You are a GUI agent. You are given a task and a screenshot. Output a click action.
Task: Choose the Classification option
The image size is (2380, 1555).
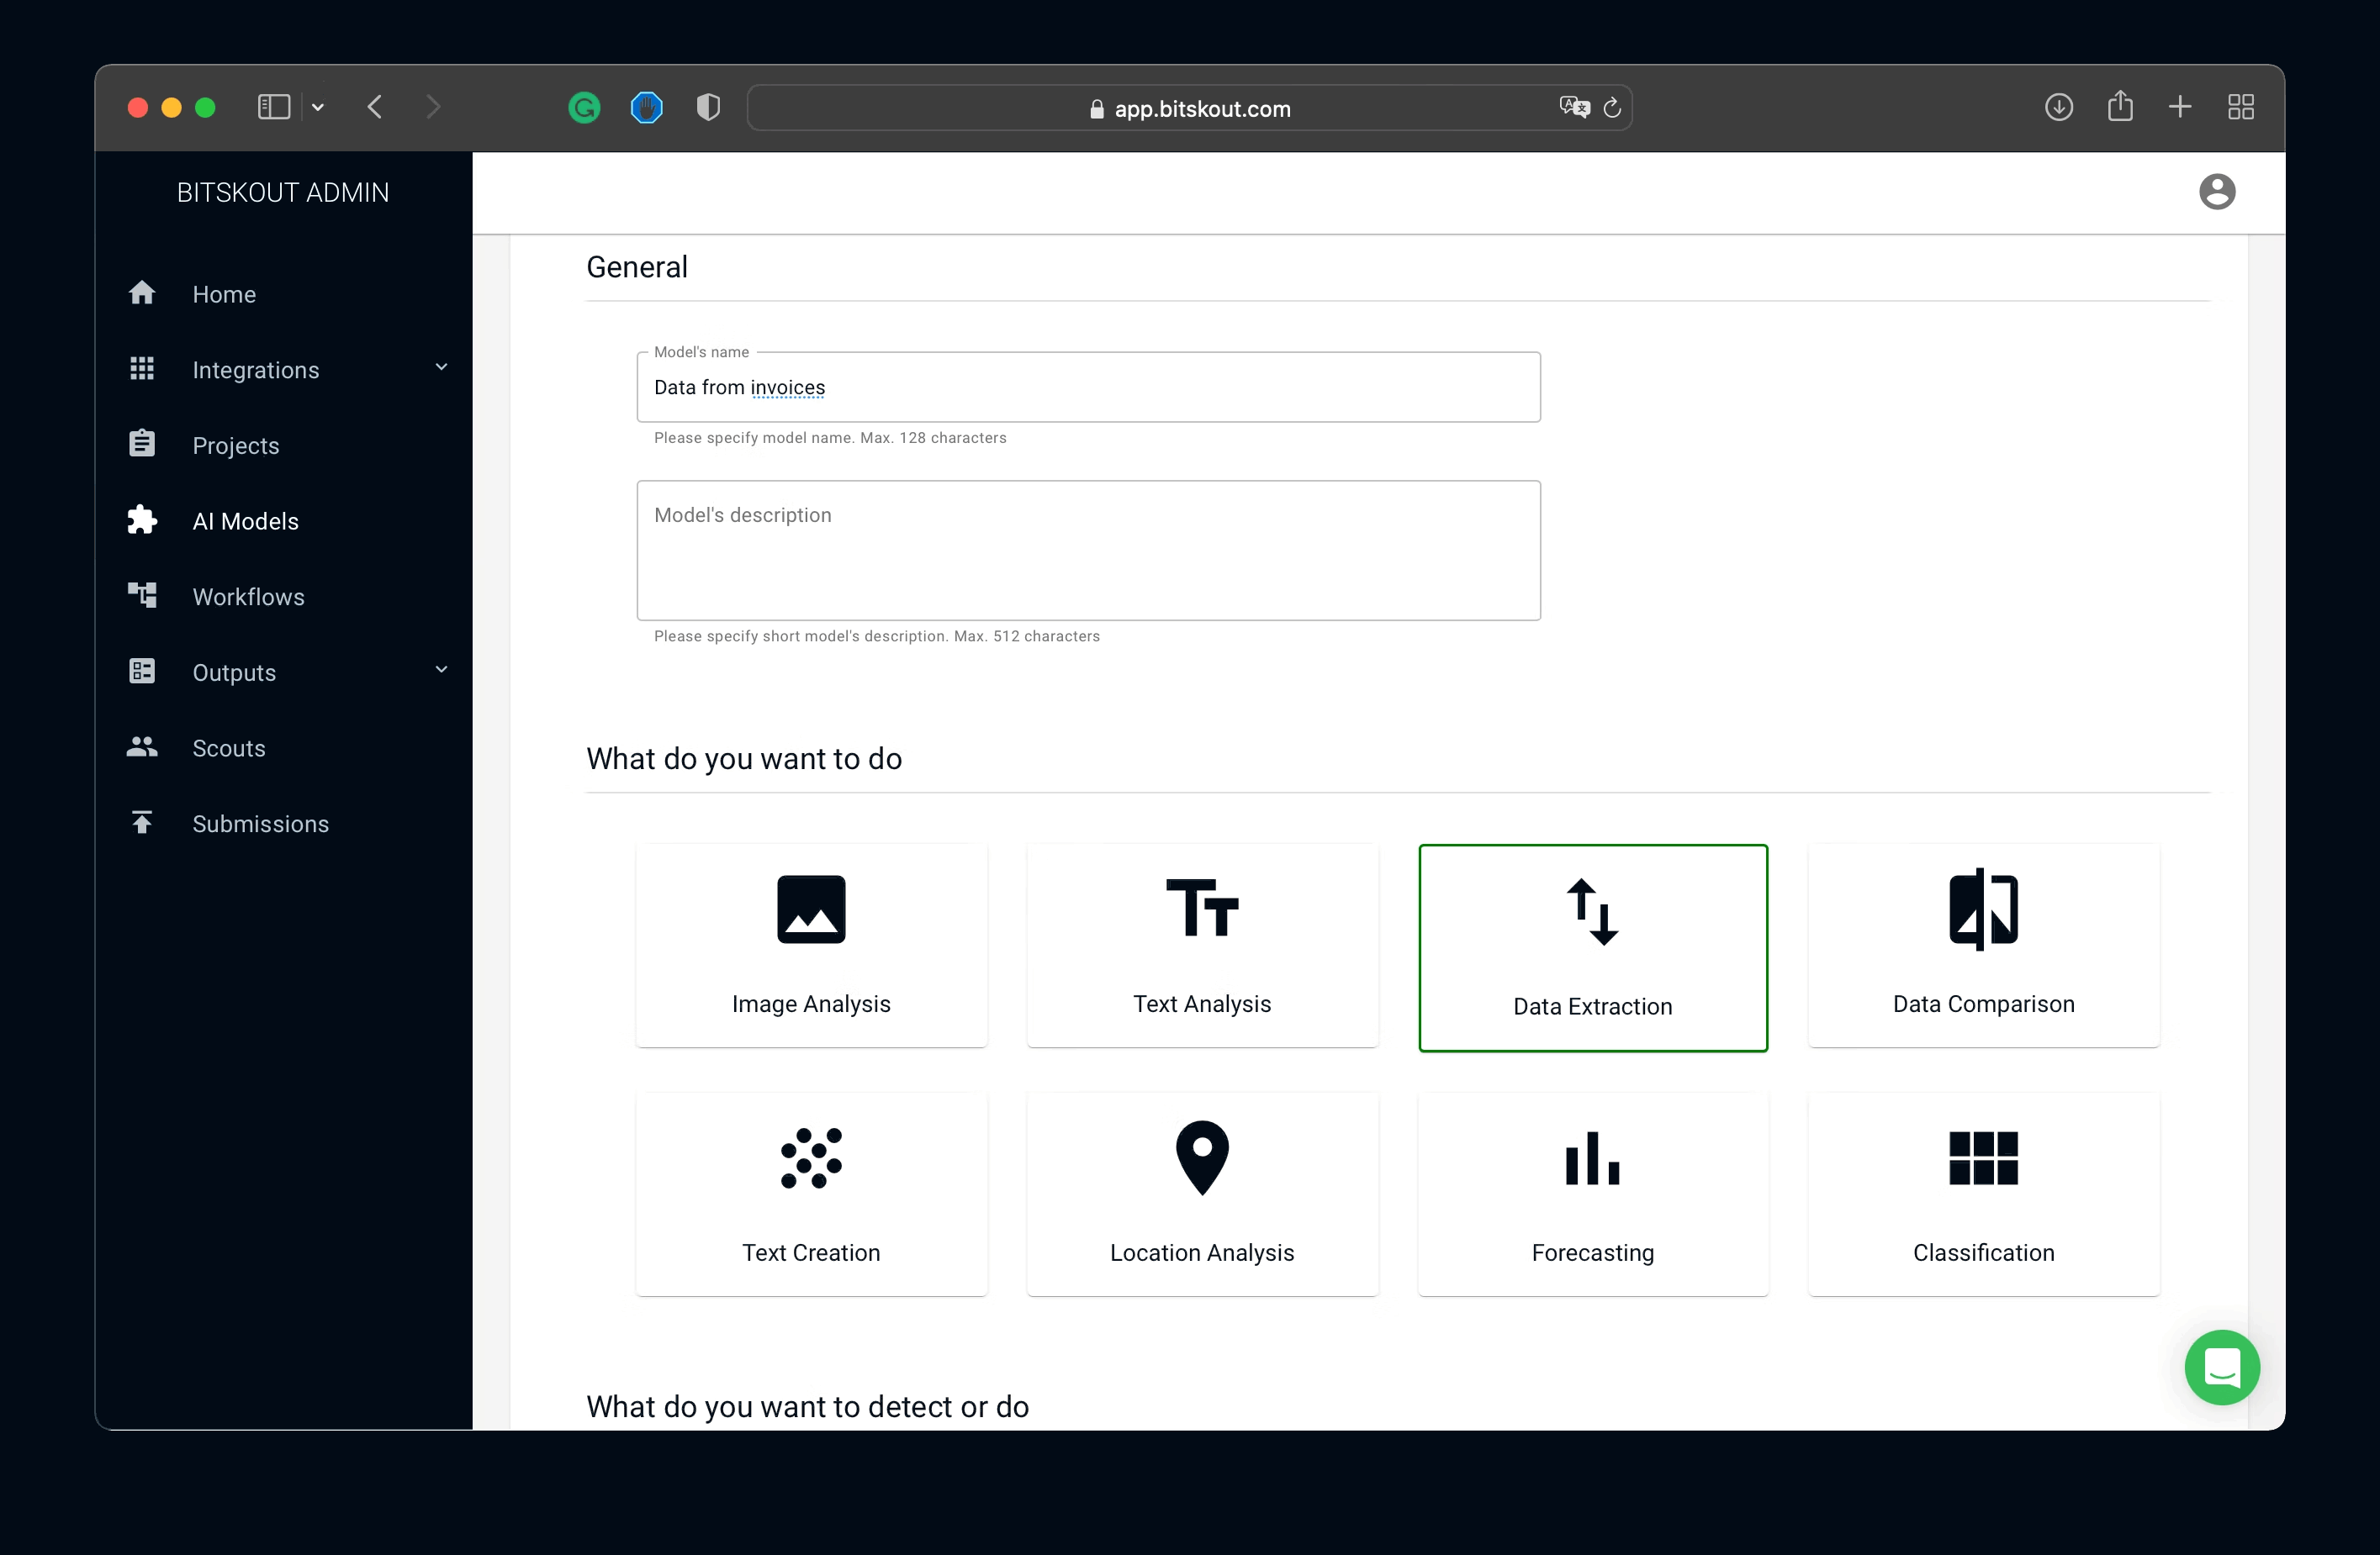pyautogui.click(x=1983, y=1194)
